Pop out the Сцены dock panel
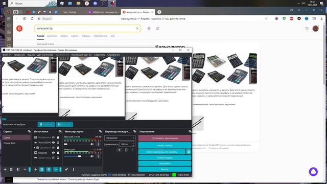The width and height of the screenshot is (327, 184). pyautogui.click(x=29, y=131)
